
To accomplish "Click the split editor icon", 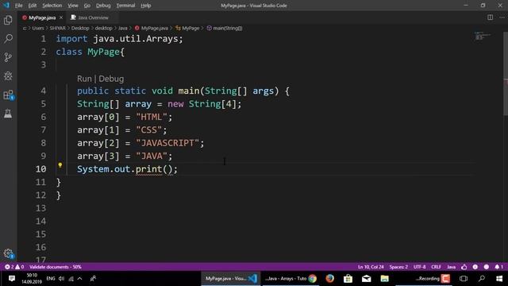I will pyautogui.click(x=491, y=17).
